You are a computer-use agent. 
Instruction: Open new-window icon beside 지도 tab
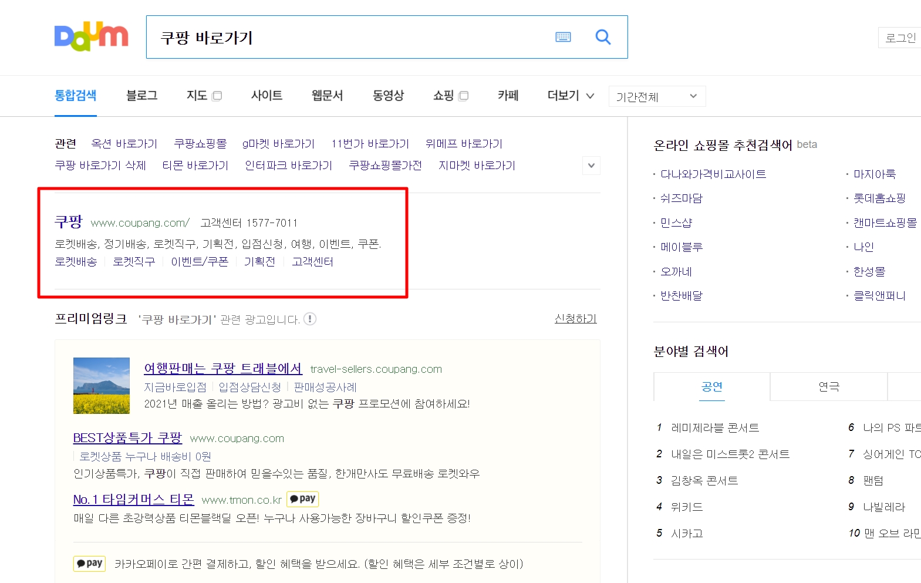click(x=217, y=96)
